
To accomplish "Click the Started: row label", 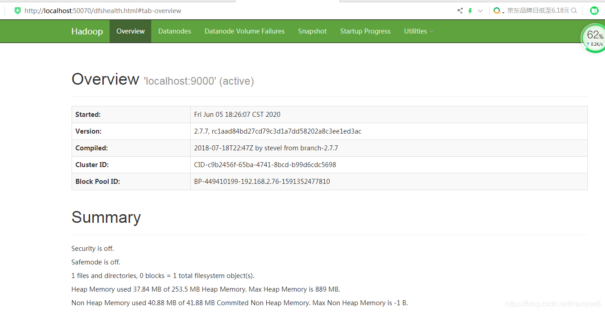I will [88, 115].
